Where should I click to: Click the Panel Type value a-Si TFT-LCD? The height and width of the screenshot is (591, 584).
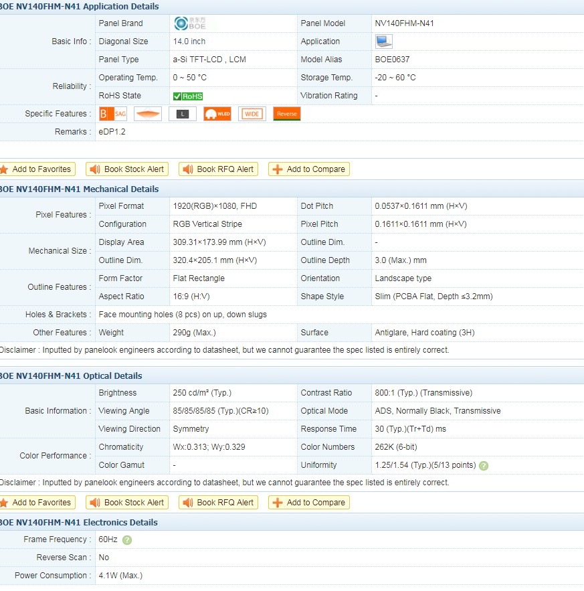click(x=209, y=60)
